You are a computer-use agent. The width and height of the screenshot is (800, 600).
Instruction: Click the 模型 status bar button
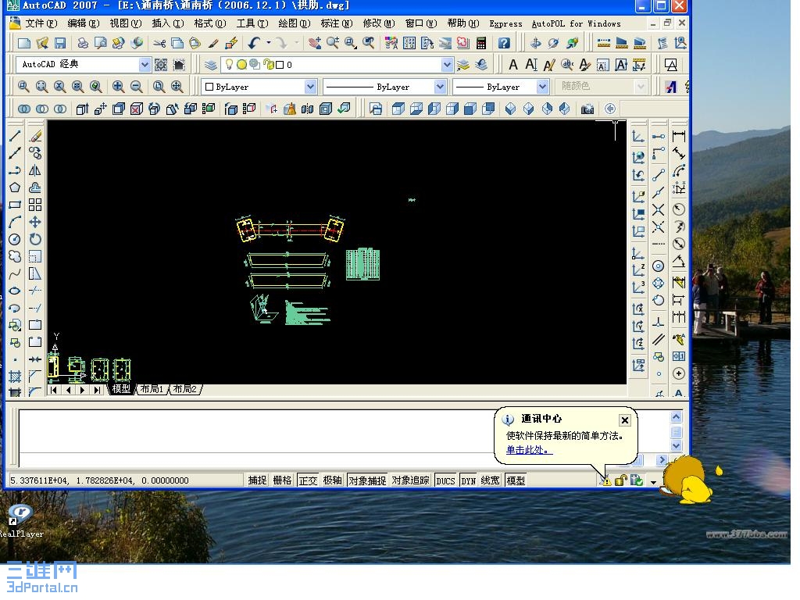tap(516, 480)
